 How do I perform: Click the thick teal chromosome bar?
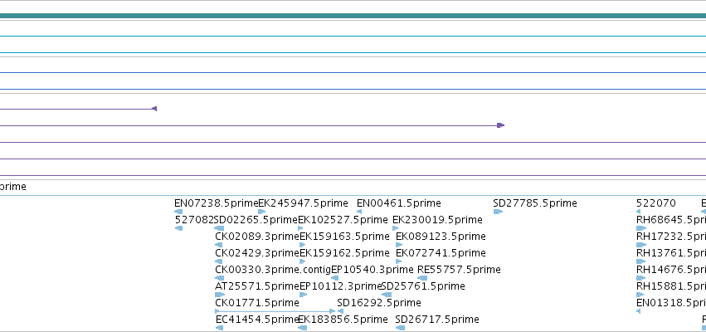[353, 16]
